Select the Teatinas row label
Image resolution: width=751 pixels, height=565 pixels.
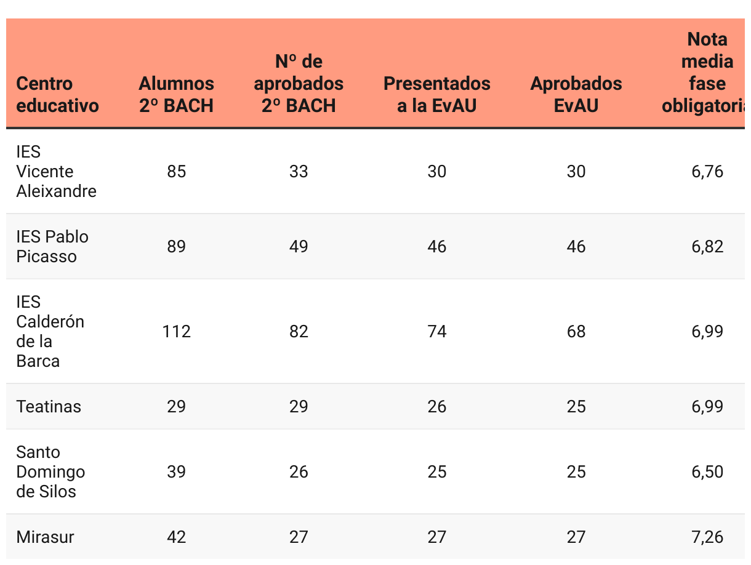click(49, 407)
